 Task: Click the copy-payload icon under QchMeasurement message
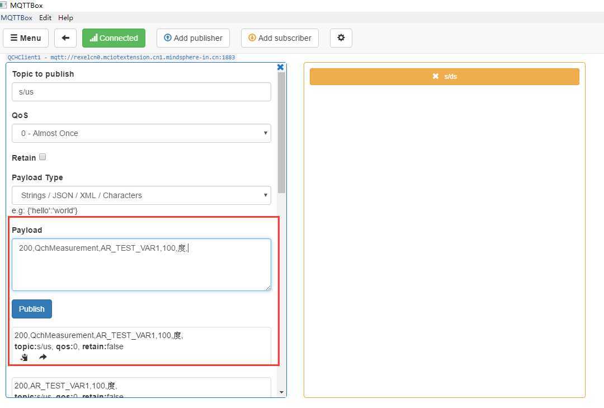pos(24,357)
